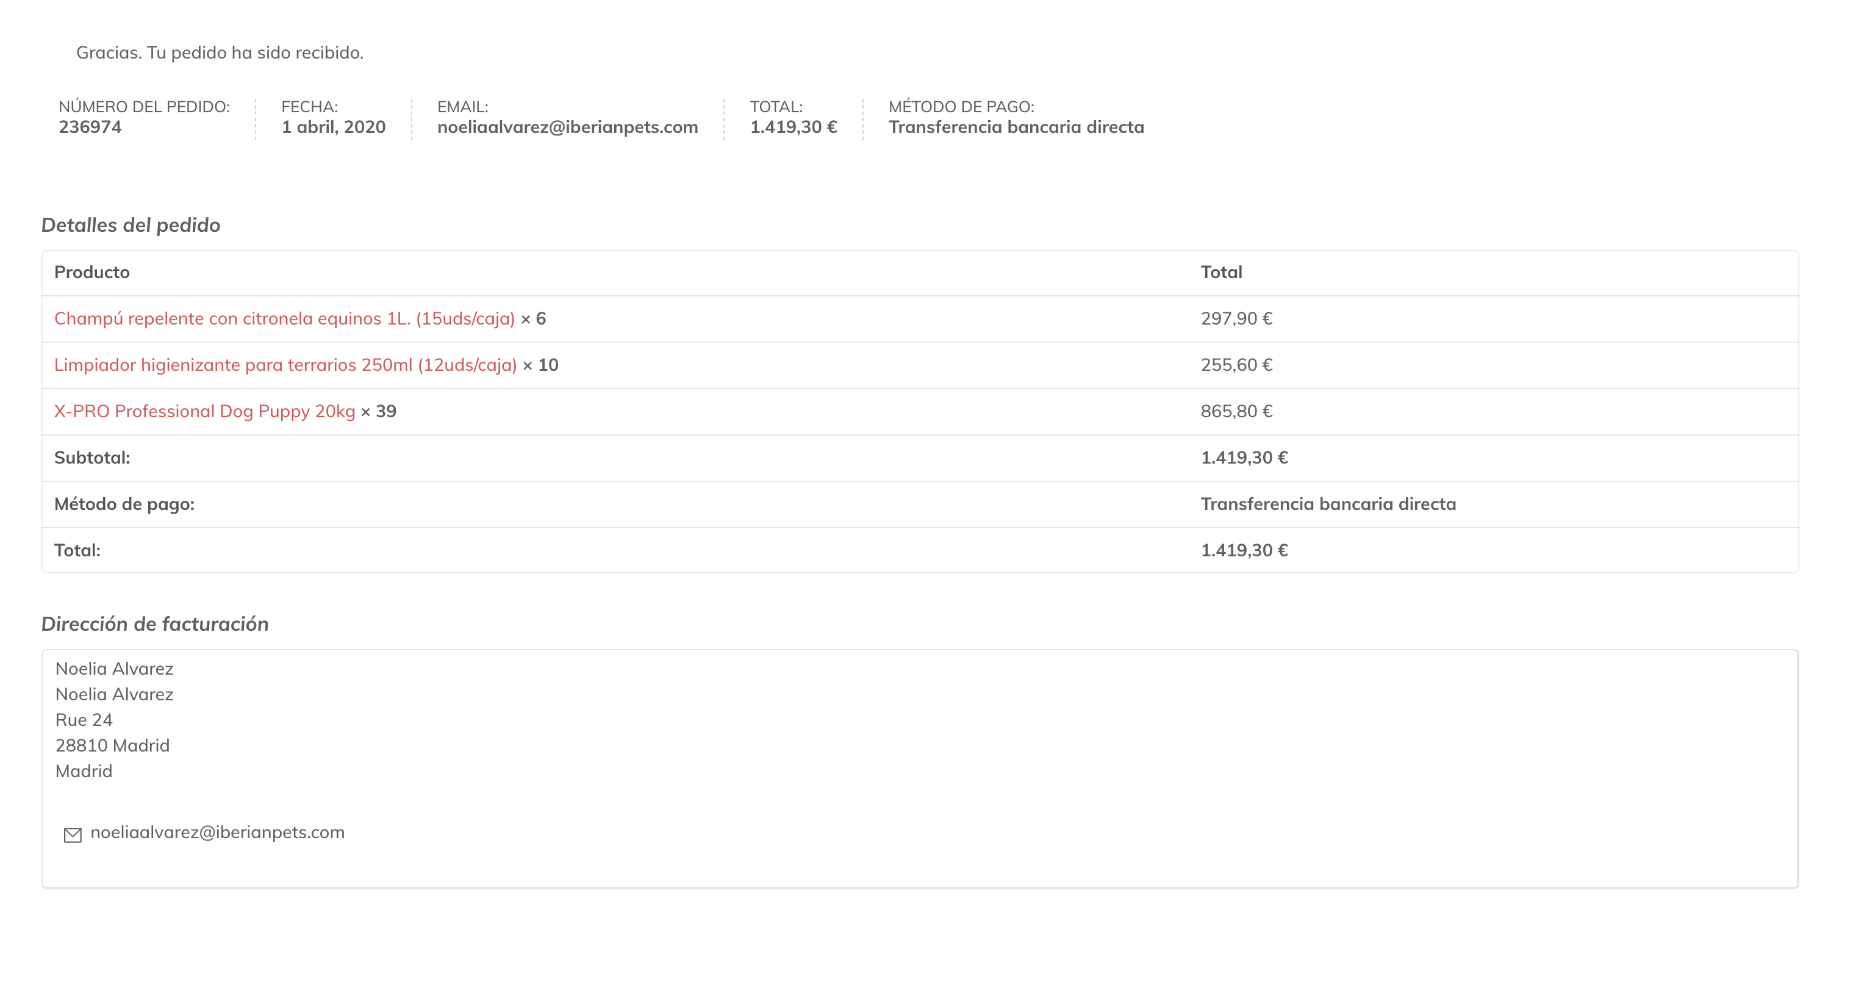The height and width of the screenshot is (987, 1853).
Task: Click the Método de pago: row label
Action: point(124,504)
